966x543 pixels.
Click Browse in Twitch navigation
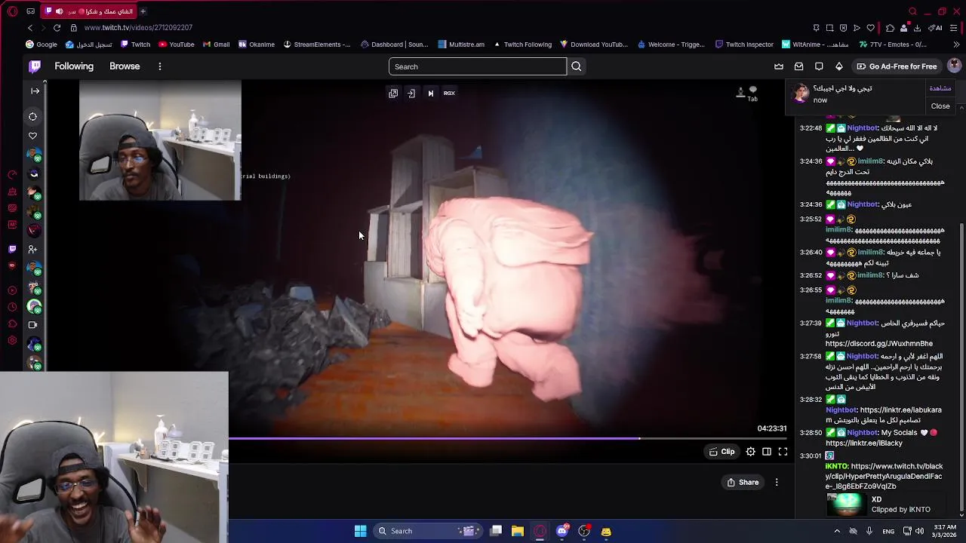tap(125, 66)
